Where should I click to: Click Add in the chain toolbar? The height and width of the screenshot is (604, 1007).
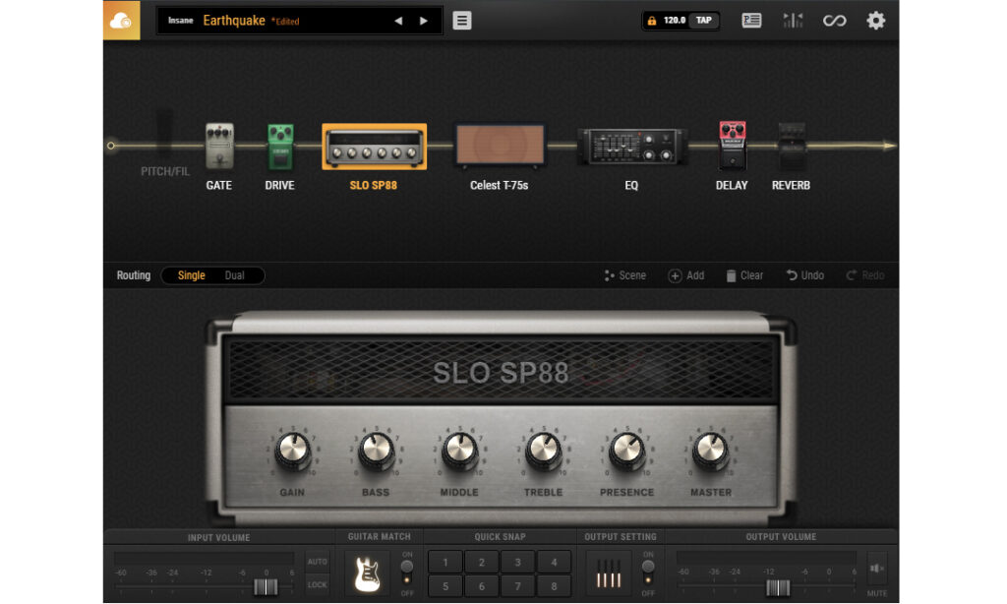coord(686,275)
